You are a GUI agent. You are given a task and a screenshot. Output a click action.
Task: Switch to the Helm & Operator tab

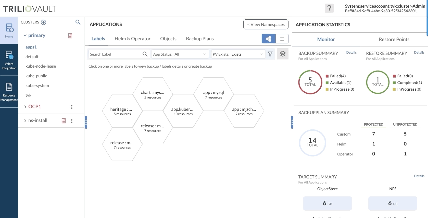pos(132,39)
